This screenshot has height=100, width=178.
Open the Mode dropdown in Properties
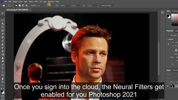coord(176,57)
